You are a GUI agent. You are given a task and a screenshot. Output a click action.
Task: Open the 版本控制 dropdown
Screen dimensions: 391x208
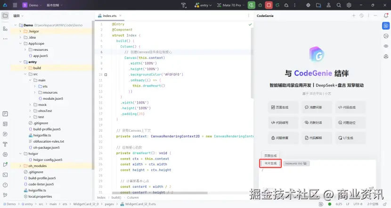(54, 5)
